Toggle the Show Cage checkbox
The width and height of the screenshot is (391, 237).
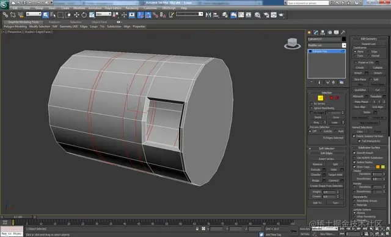[x=354, y=167]
